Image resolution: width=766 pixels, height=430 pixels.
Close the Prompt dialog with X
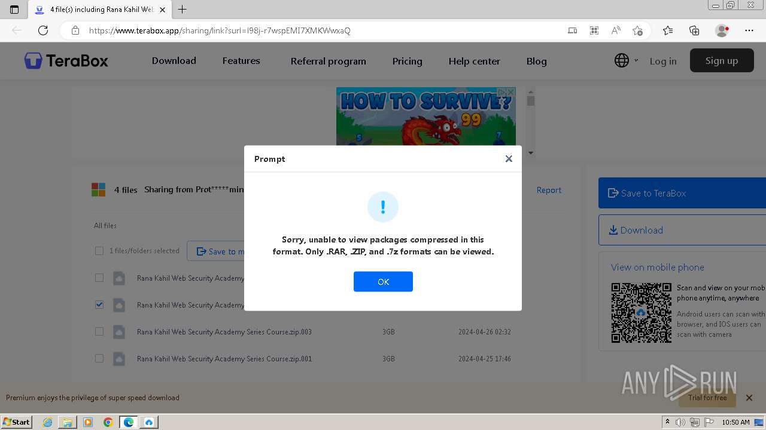coord(509,159)
